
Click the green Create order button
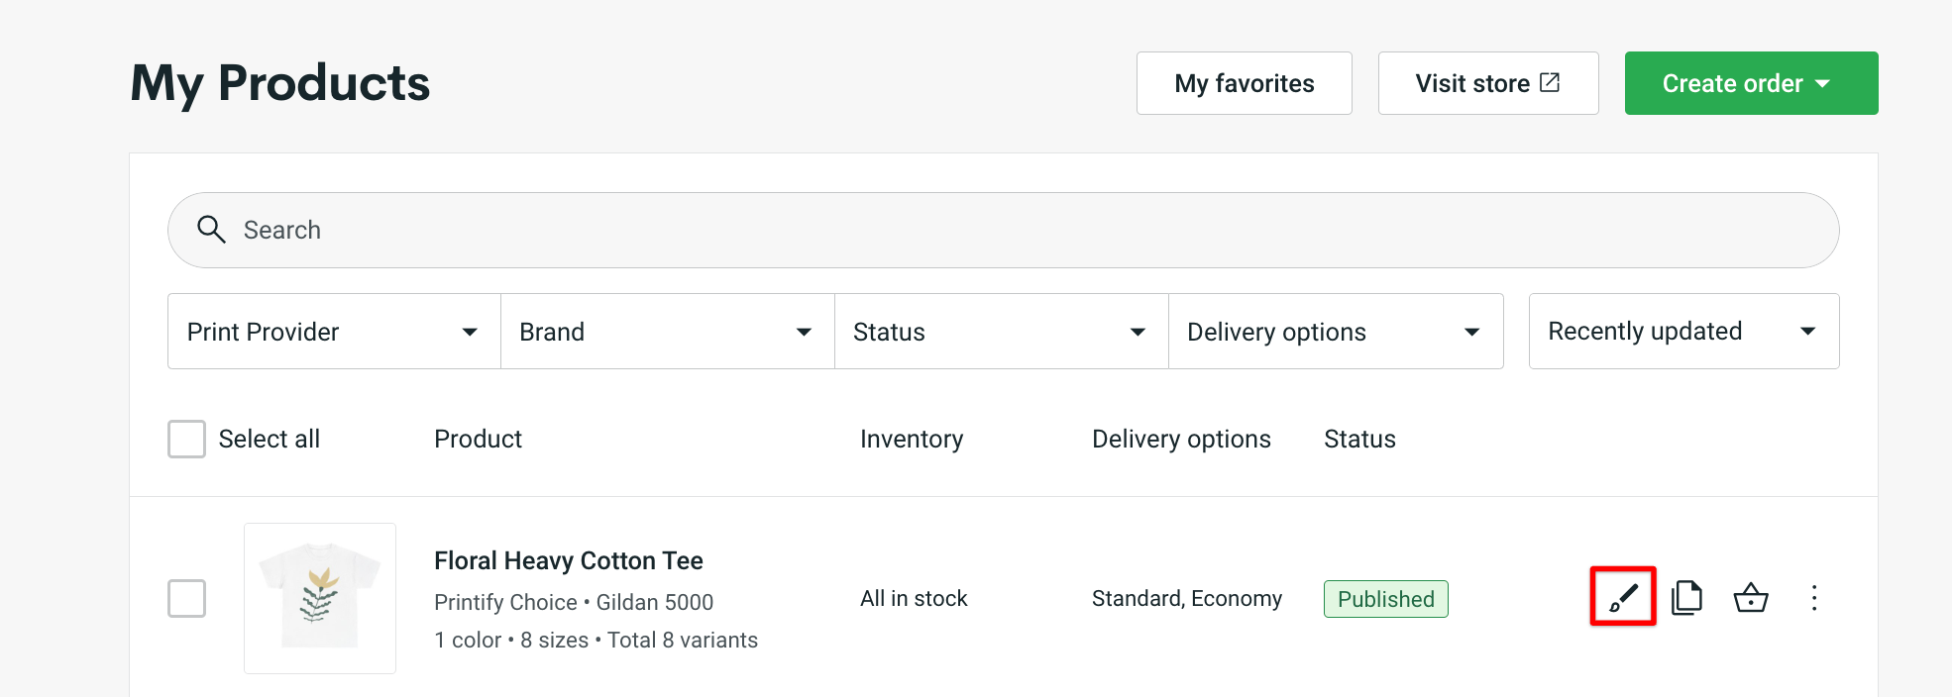click(1734, 83)
